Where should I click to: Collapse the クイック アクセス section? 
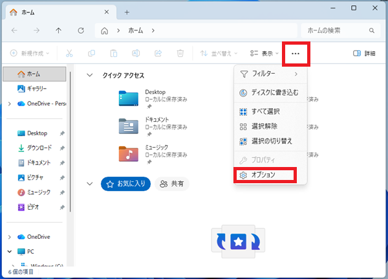(90, 76)
